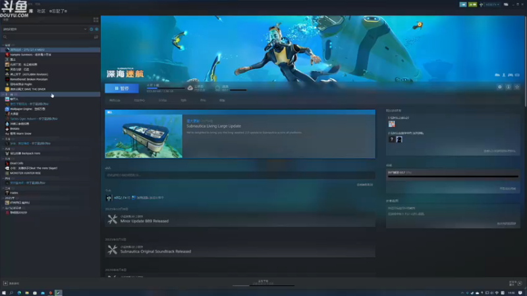This screenshot has width=527, height=296.
Task: Collapse the 2021年 category
Action: point(51,198)
